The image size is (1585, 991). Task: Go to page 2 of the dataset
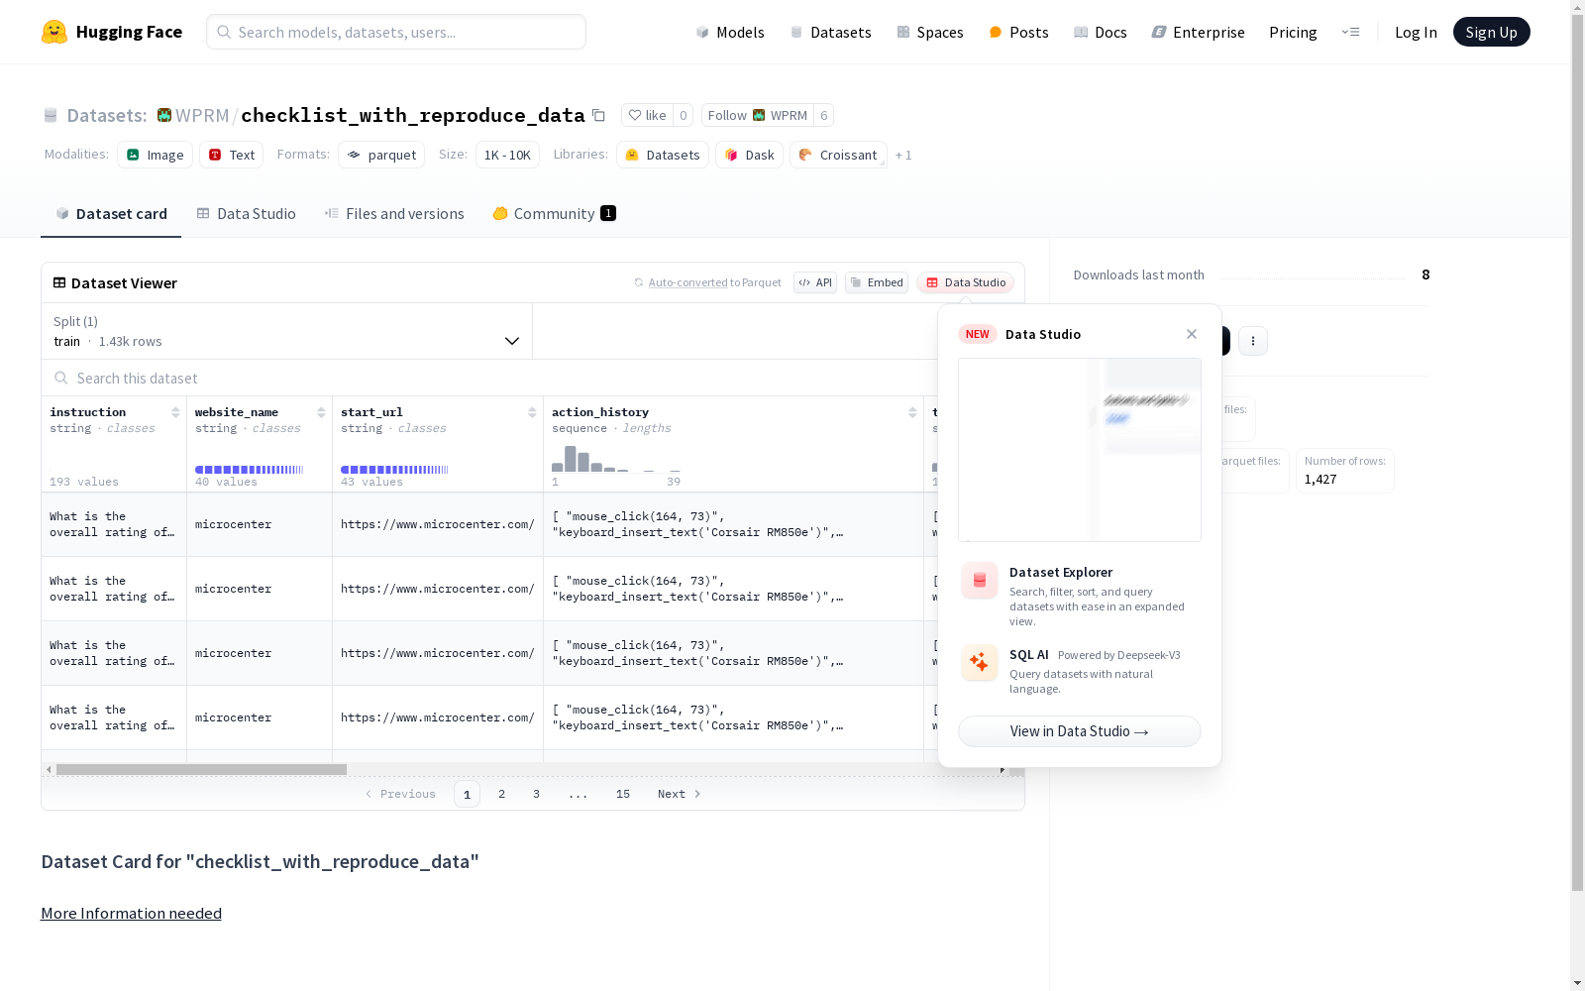pos(502,794)
